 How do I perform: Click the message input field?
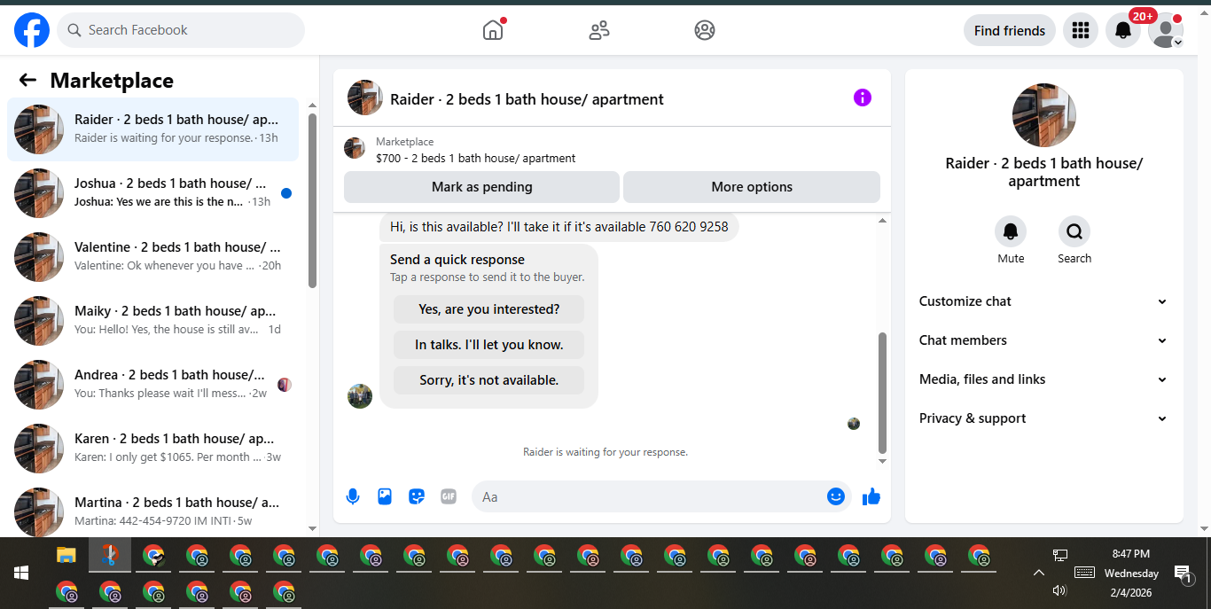652,496
